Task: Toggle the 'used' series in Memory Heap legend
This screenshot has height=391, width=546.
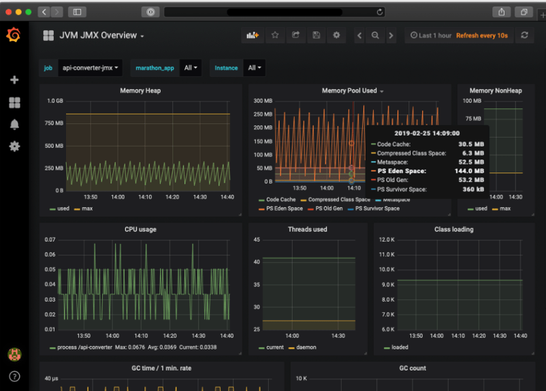Action: (63, 208)
